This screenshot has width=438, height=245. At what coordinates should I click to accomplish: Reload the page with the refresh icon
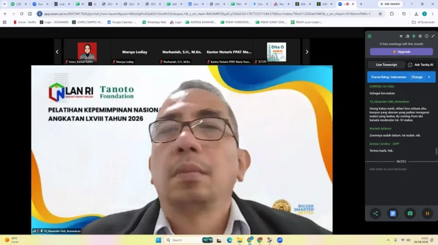[x=22, y=13]
